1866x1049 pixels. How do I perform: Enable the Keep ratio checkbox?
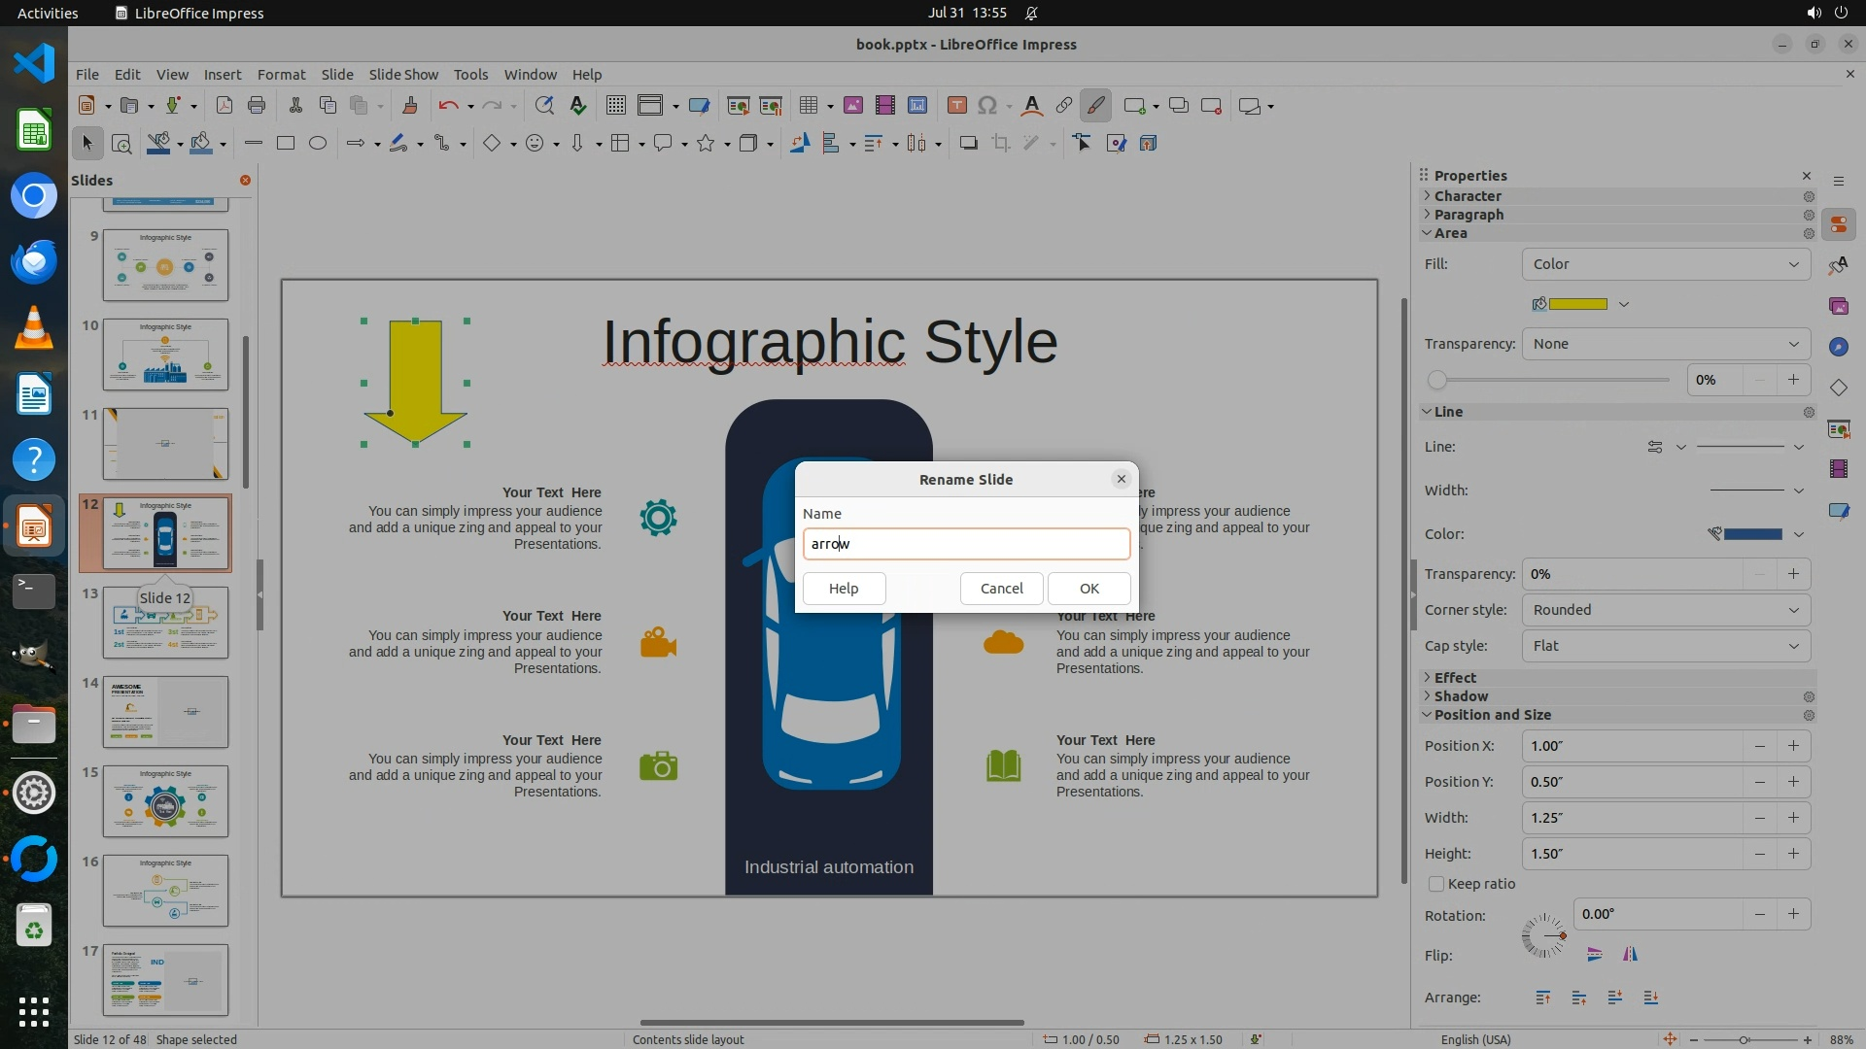point(1436,884)
